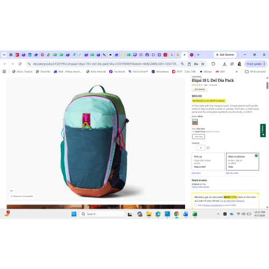Click the Check other stores link

pos(200,187)
